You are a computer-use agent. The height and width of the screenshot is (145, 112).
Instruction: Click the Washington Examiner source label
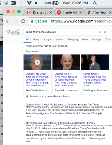tap(95, 91)
